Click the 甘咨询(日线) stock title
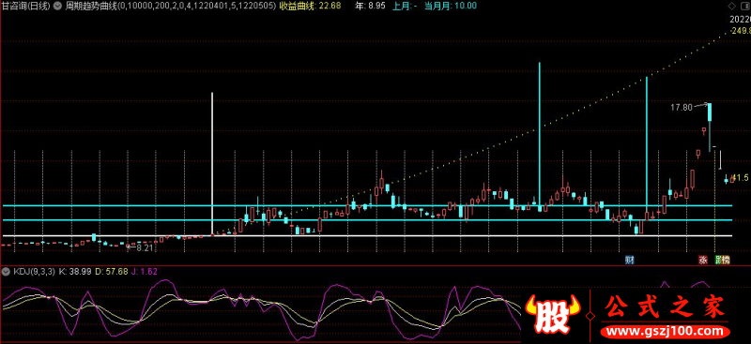Image resolution: width=751 pixels, height=344 pixels. (x=27, y=6)
